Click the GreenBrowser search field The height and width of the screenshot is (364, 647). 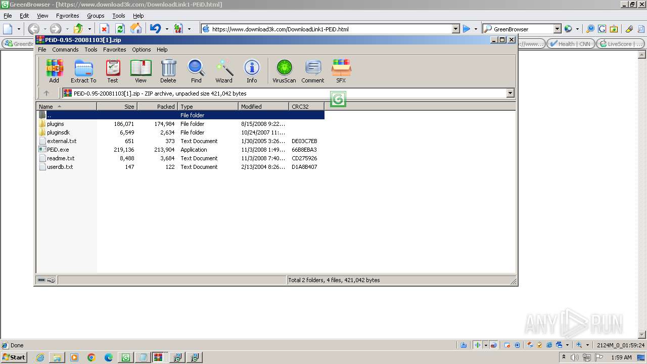point(522,29)
